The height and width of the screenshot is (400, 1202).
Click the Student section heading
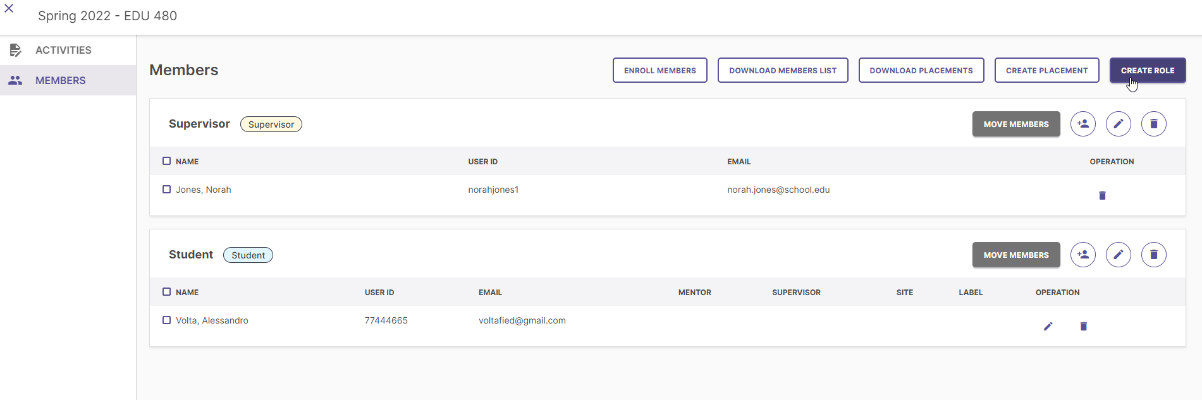(191, 255)
